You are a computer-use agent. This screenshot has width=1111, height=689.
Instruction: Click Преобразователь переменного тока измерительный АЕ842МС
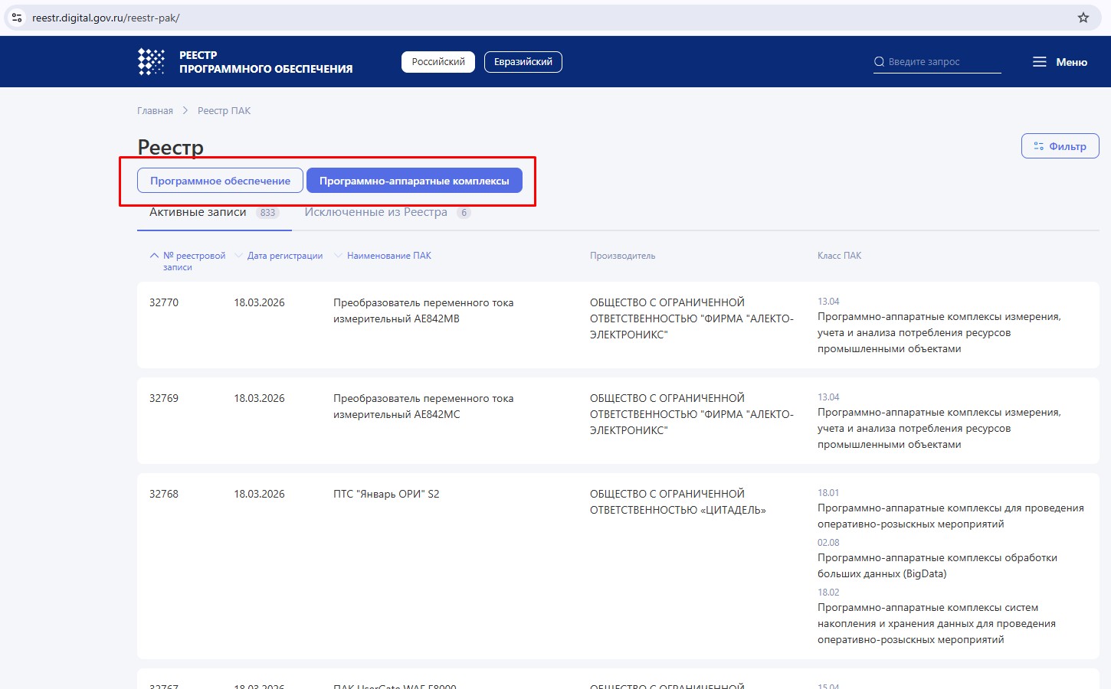pos(424,407)
